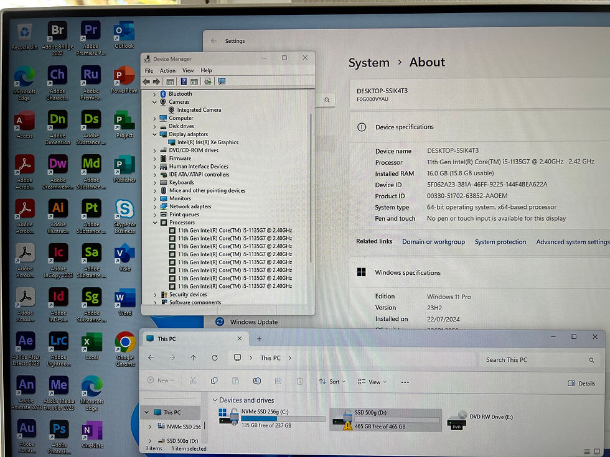The width and height of the screenshot is (610, 457).
Task: Select This PC tab in File Explorer
Action: click(194, 339)
